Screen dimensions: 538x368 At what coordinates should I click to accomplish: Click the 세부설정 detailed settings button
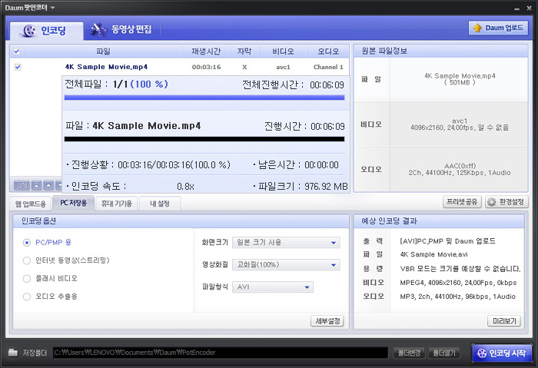coord(327,321)
